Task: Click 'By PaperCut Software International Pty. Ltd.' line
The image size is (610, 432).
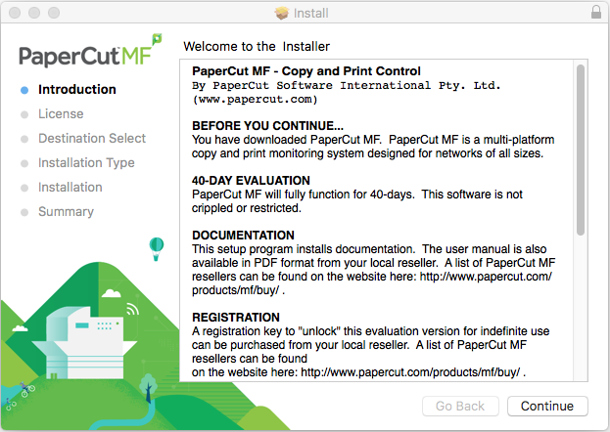Action: pos(347,85)
